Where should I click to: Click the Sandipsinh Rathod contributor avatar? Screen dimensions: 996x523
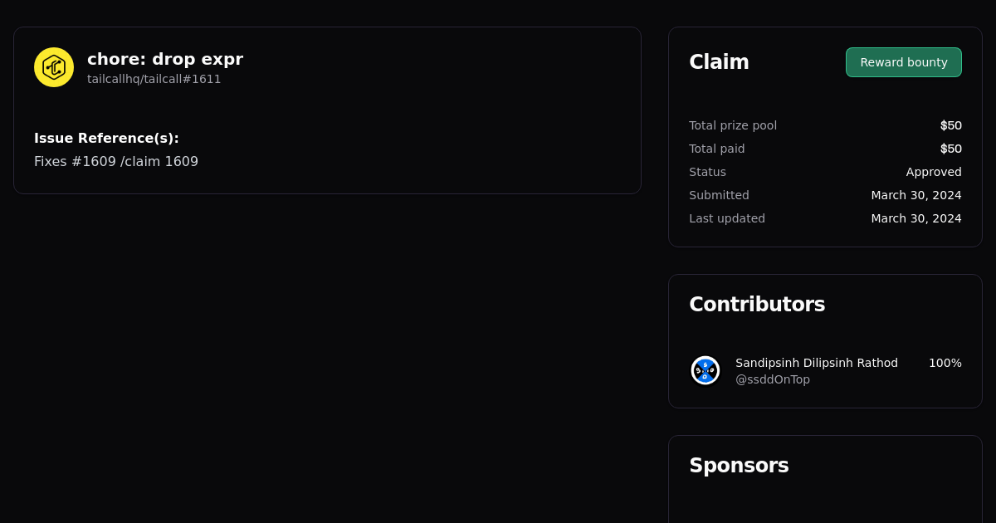(705, 370)
